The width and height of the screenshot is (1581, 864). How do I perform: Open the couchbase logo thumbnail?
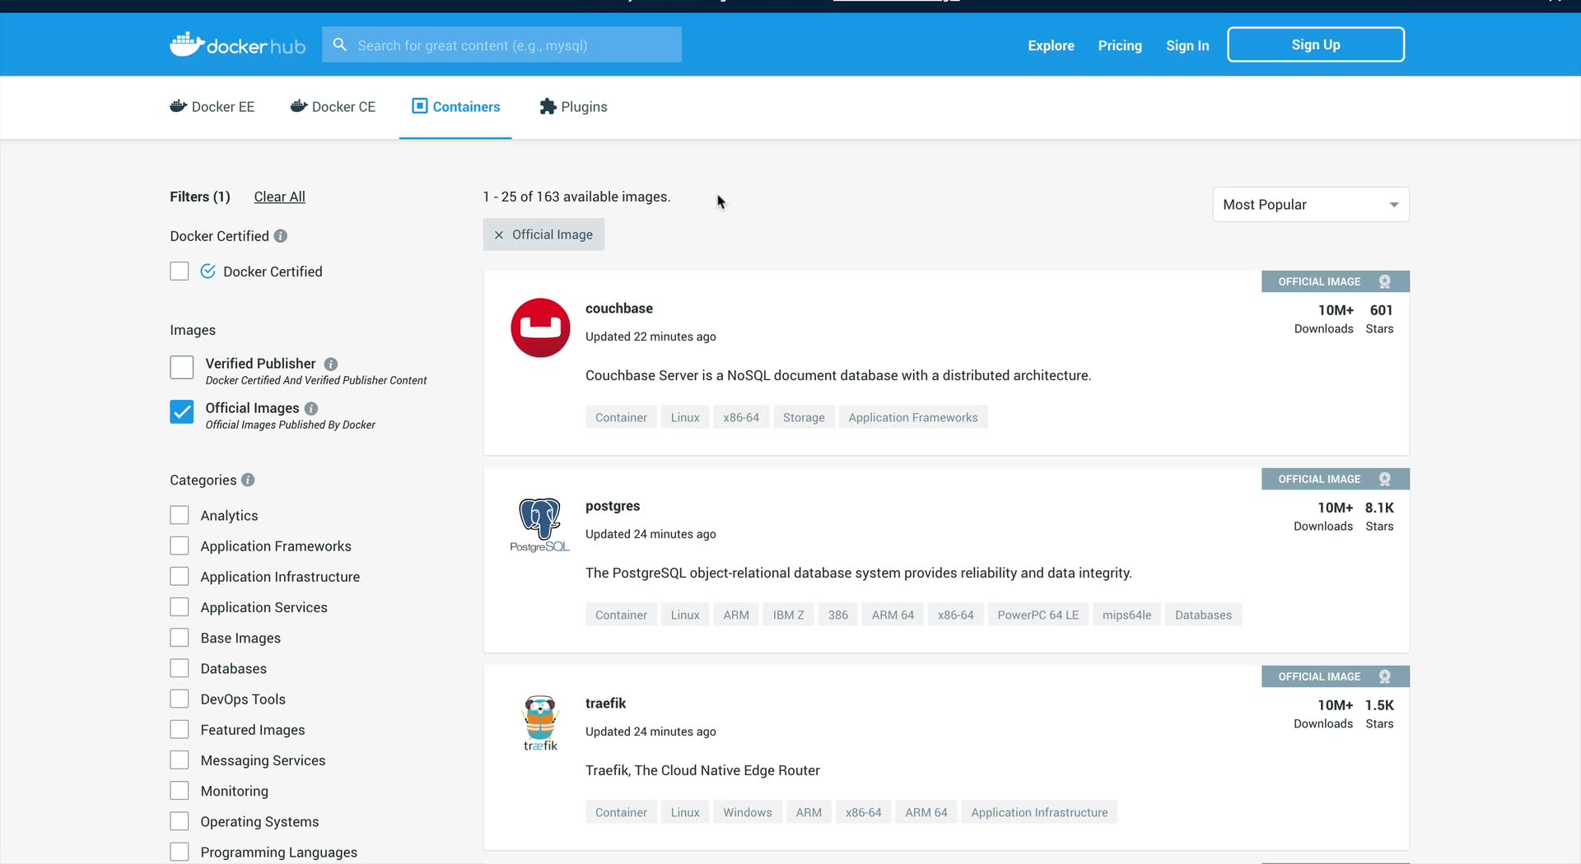coord(540,327)
